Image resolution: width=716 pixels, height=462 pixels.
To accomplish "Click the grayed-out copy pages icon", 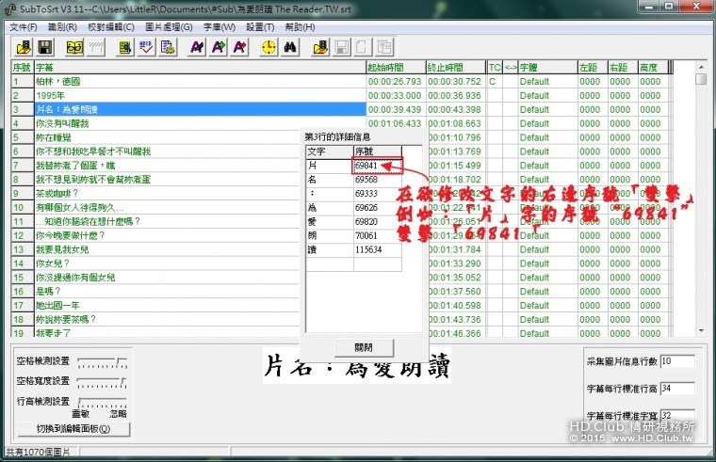I will (384, 47).
